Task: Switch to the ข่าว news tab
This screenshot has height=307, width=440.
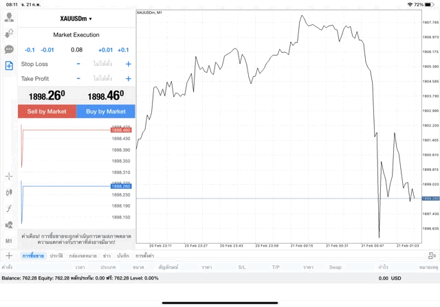Action: pyautogui.click(x=107, y=255)
